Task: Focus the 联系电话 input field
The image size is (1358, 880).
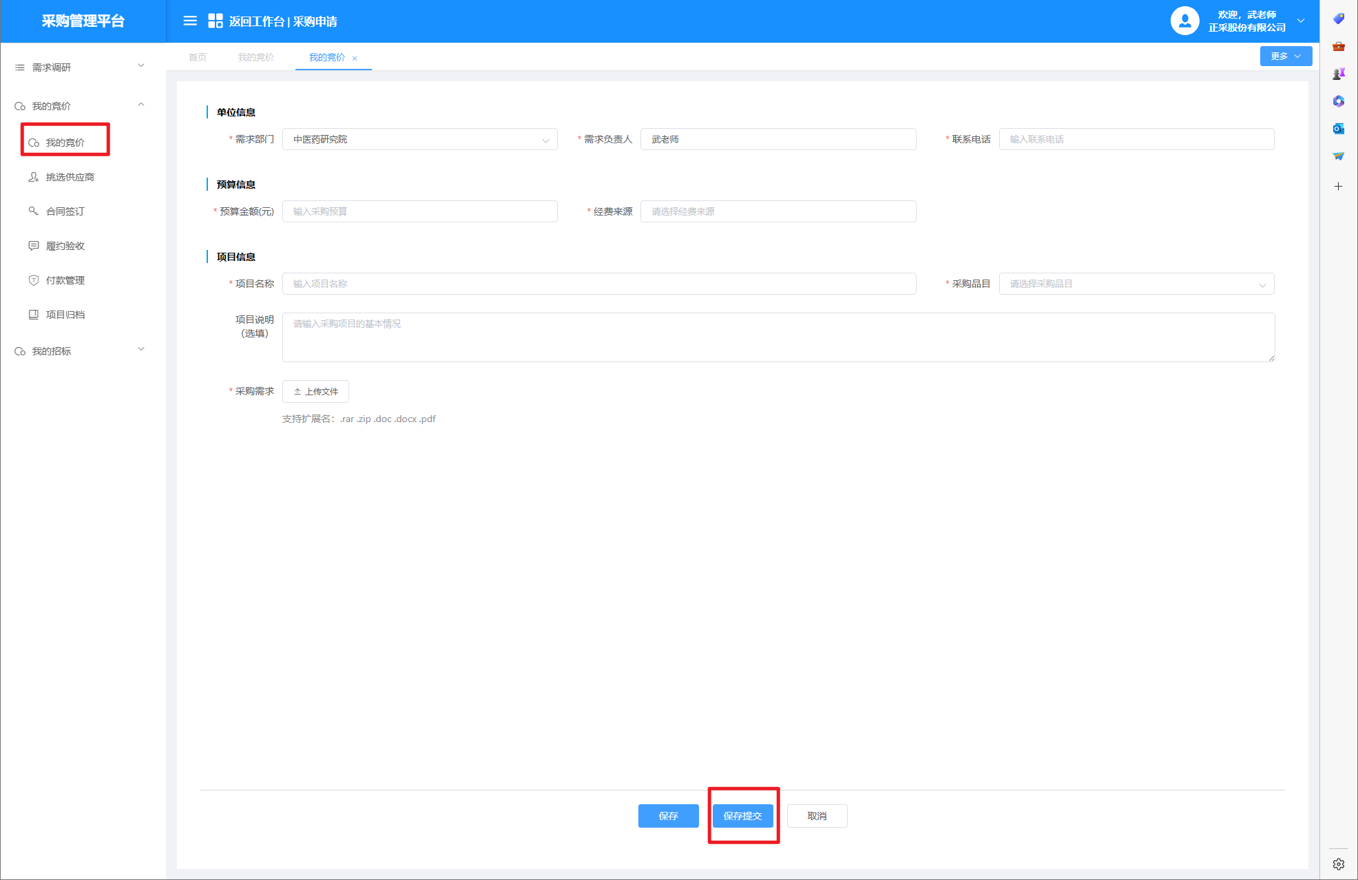Action: (x=1136, y=139)
